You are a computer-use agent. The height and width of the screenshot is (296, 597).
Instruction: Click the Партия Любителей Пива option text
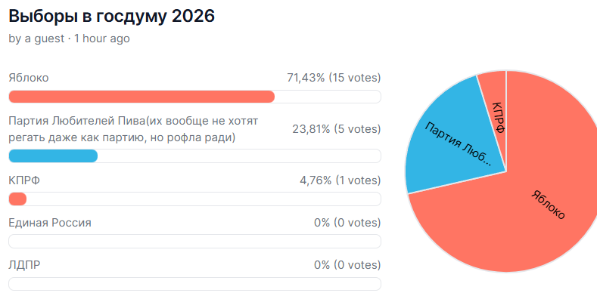point(133,129)
